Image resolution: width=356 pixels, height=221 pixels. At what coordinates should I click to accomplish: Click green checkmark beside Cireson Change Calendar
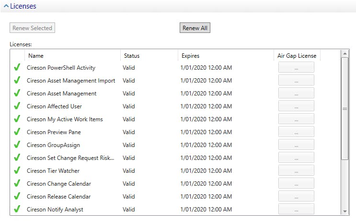pos(17,184)
